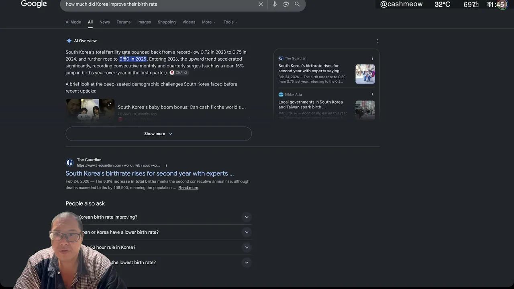Open the News tab
Viewport: 514px width, 289px height.
coord(104,22)
